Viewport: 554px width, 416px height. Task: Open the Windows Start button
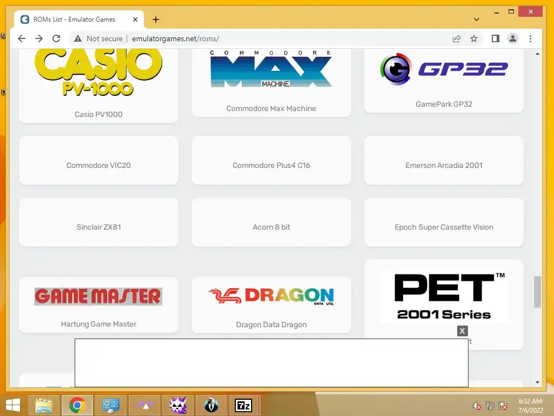[x=13, y=405]
